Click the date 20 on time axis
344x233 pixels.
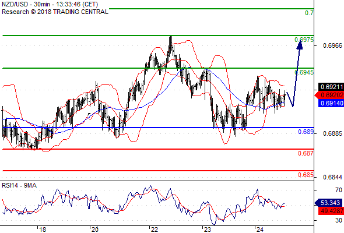click(95, 230)
